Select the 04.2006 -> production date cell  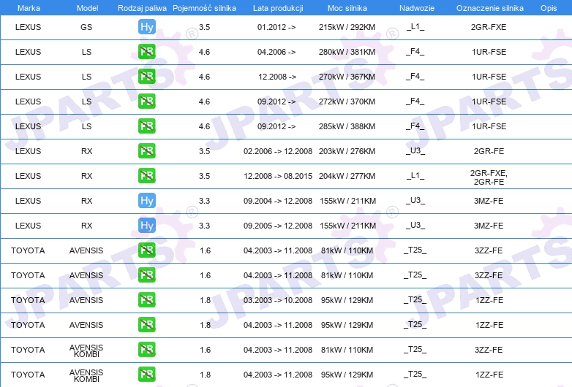pos(276,52)
